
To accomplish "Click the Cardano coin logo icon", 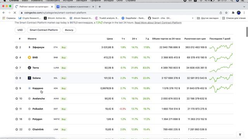I will (x=29, y=88).
